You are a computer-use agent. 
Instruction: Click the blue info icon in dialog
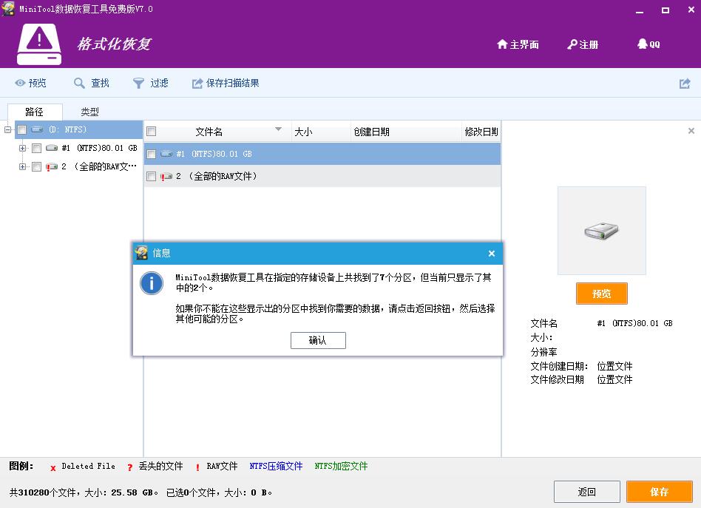click(x=152, y=283)
